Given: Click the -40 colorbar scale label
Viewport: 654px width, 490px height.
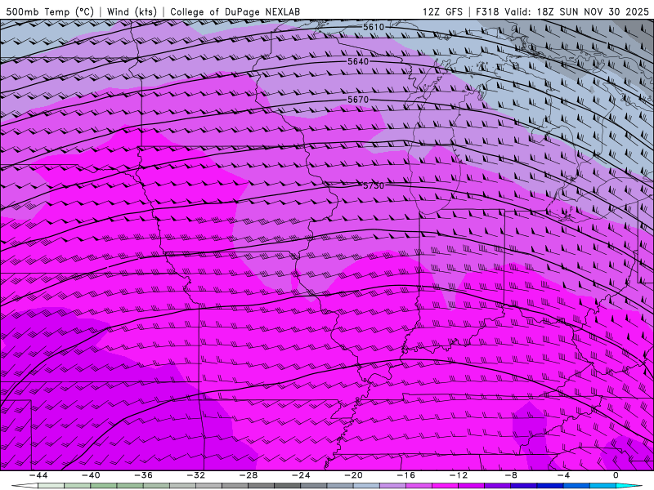Looking at the screenshot, I should [91, 475].
